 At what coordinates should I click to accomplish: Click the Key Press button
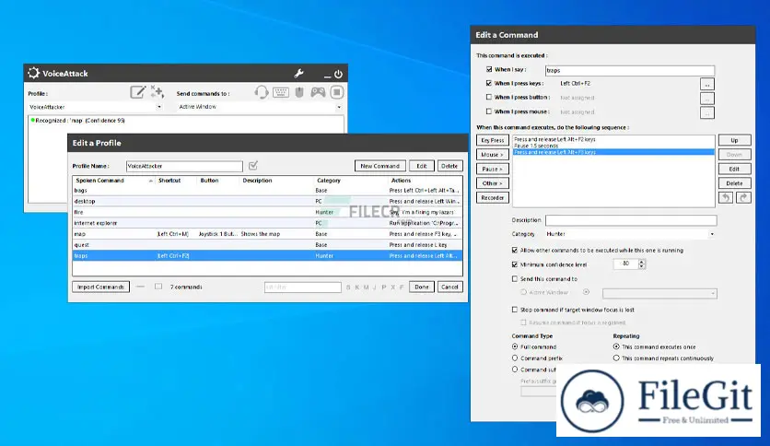tap(493, 140)
